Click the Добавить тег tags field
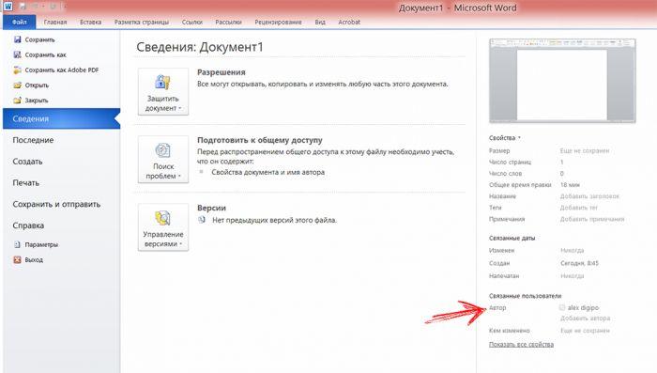 click(579, 208)
